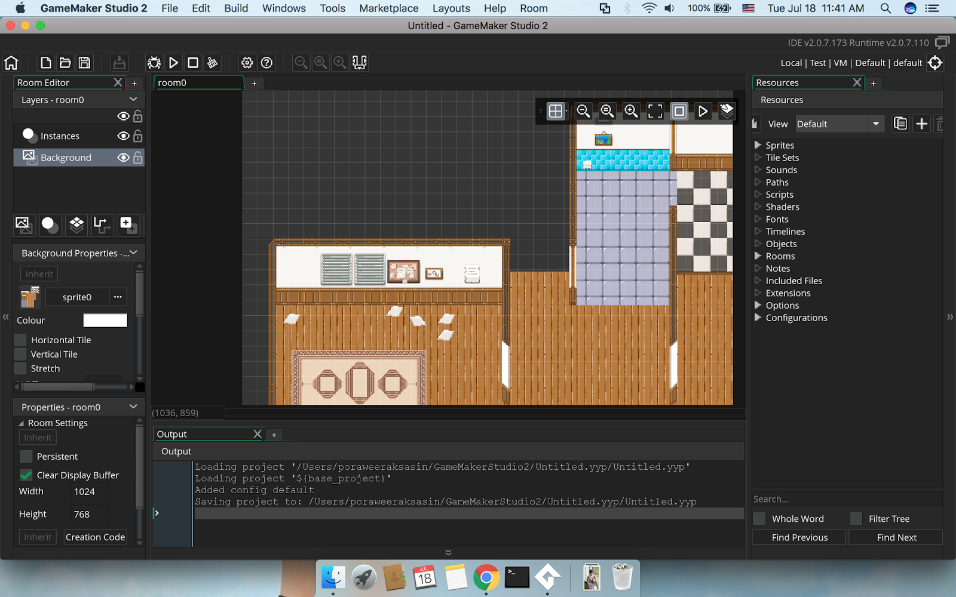Click the clean project broom icon
The image size is (956, 597).
(x=212, y=63)
